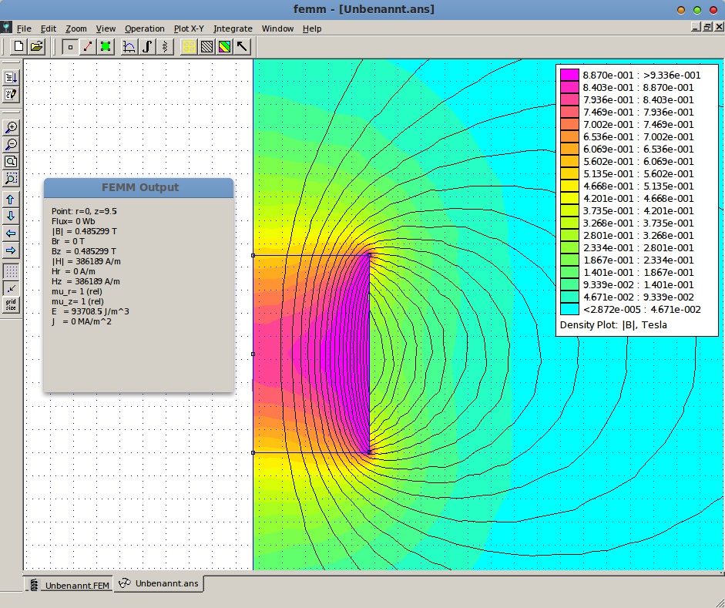This screenshot has width=725, height=608.
Task: Open the Integrate menu
Action: coord(233,29)
